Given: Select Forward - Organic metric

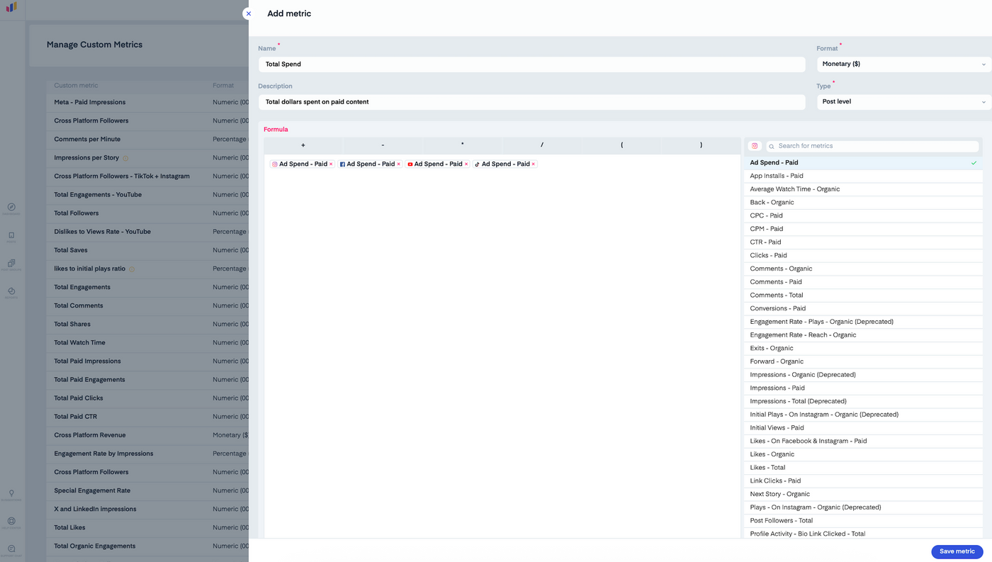Looking at the screenshot, I should click(x=863, y=361).
